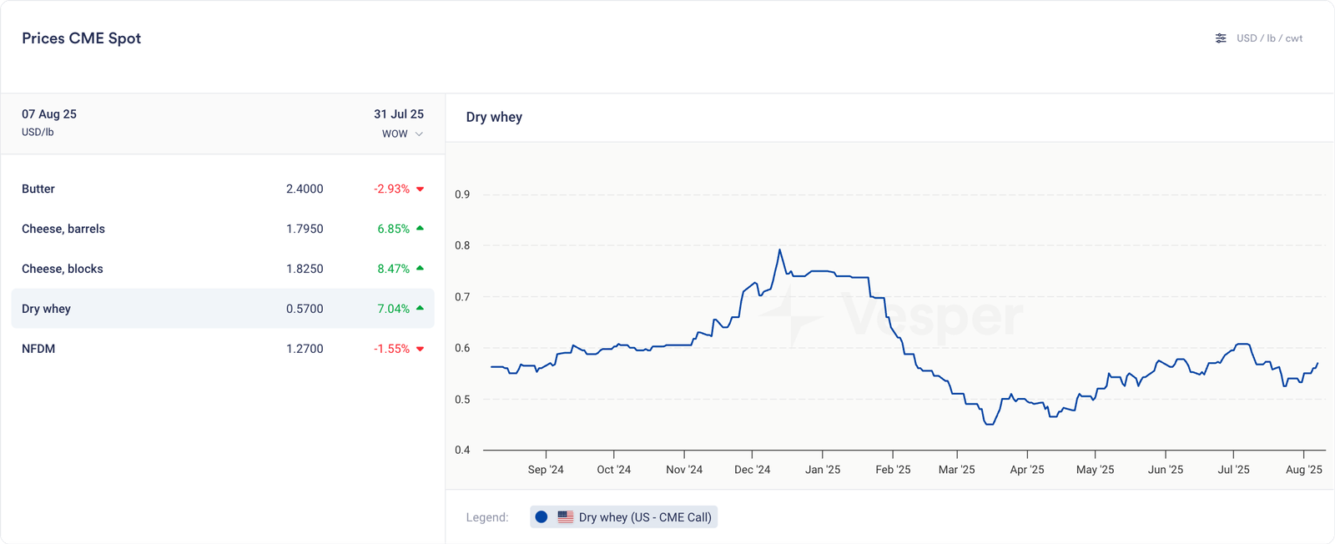The height and width of the screenshot is (544, 1335).
Task: Toggle Dry whey (US - CME Call) legend series
Action: [644, 517]
